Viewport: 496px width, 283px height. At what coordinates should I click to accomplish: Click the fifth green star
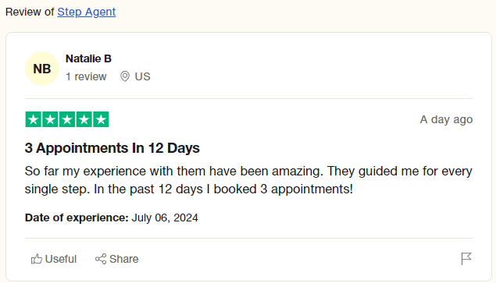[101, 119]
